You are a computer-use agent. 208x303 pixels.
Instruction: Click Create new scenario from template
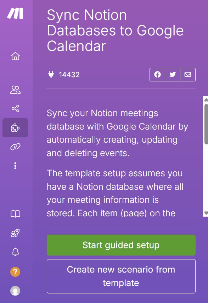[121, 276]
